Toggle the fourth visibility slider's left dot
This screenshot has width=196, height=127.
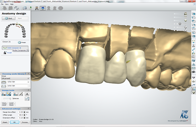coord(174,24)
